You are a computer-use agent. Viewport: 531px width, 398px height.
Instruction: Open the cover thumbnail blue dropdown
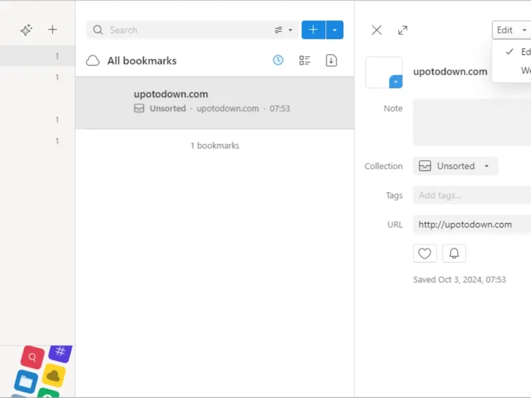tap(396, 82)
